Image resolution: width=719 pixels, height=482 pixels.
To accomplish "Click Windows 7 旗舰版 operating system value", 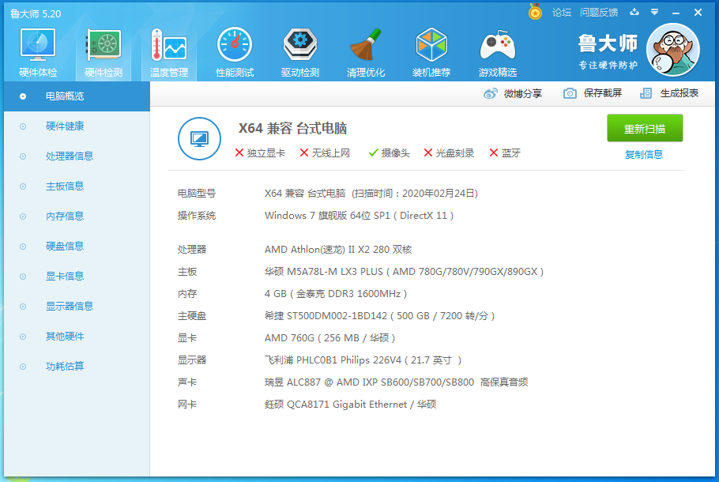I will 359,216.
